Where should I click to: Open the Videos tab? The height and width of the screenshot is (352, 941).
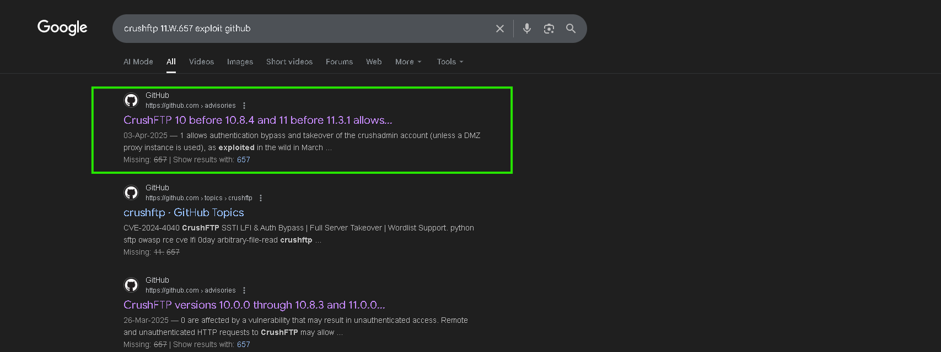click(x=201, y=62)
